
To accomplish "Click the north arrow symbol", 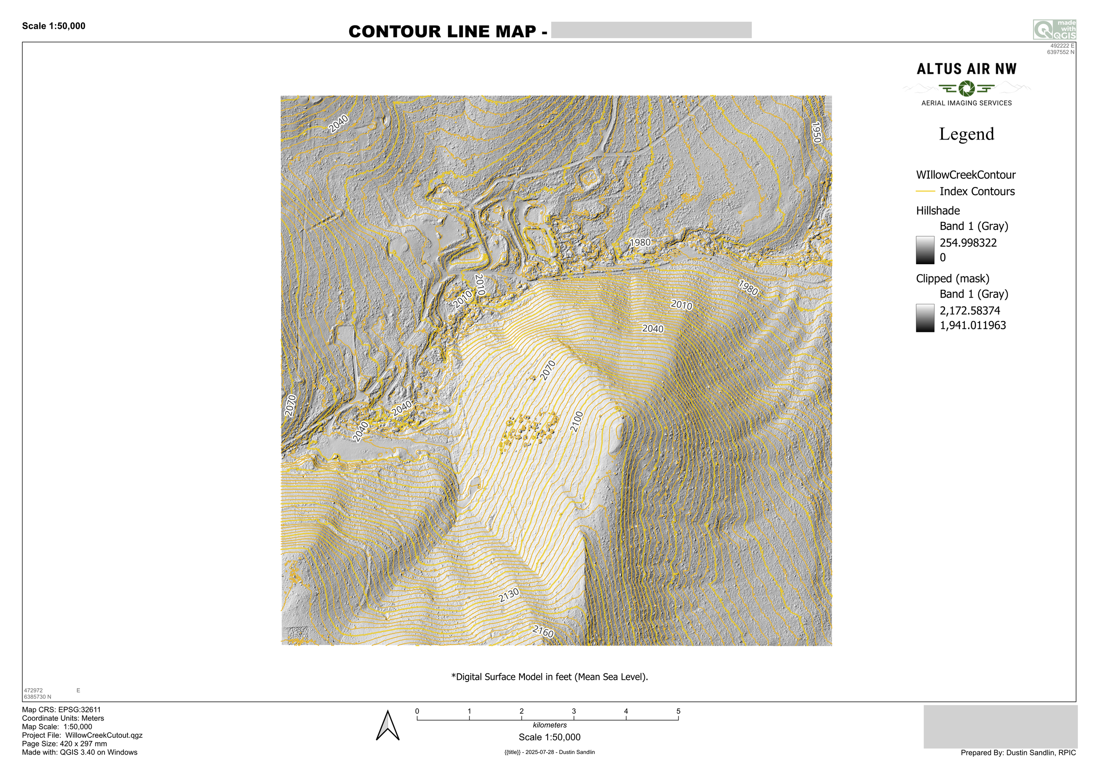I will coord(387,726).
